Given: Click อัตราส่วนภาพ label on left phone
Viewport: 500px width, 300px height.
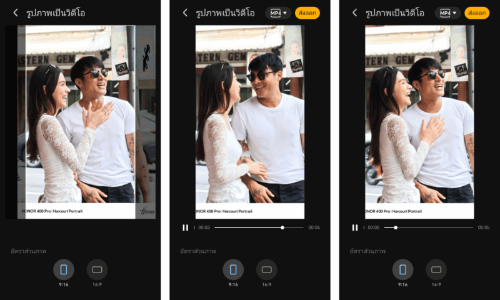Looking at the screenshot, I should [28, 251].
